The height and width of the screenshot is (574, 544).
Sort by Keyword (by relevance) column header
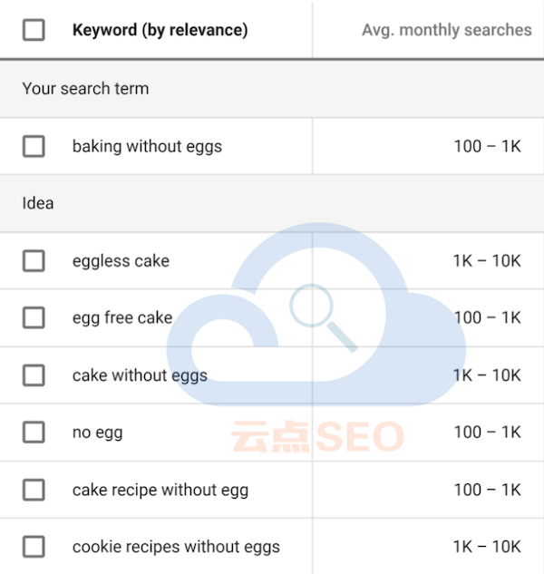(160, 30)
